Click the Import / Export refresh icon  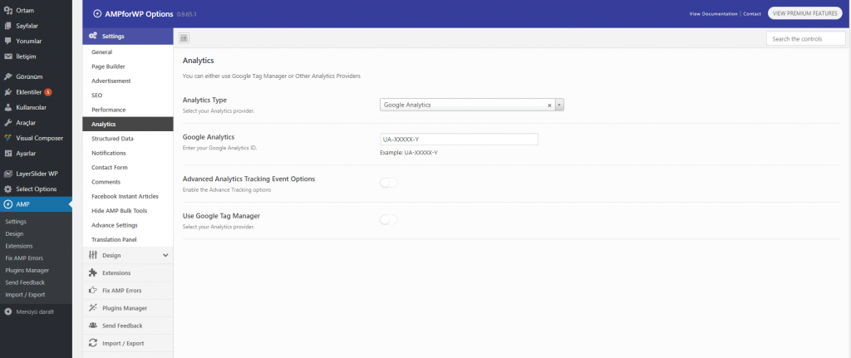tap(92, 343)
